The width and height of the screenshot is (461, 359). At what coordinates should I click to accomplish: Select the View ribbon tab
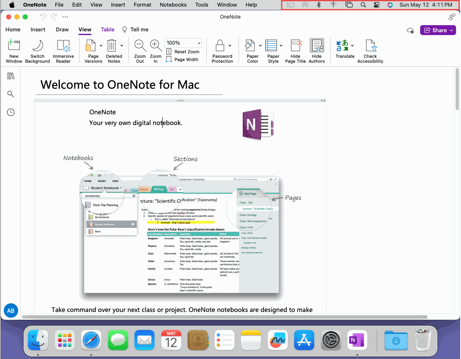(85, 30)
